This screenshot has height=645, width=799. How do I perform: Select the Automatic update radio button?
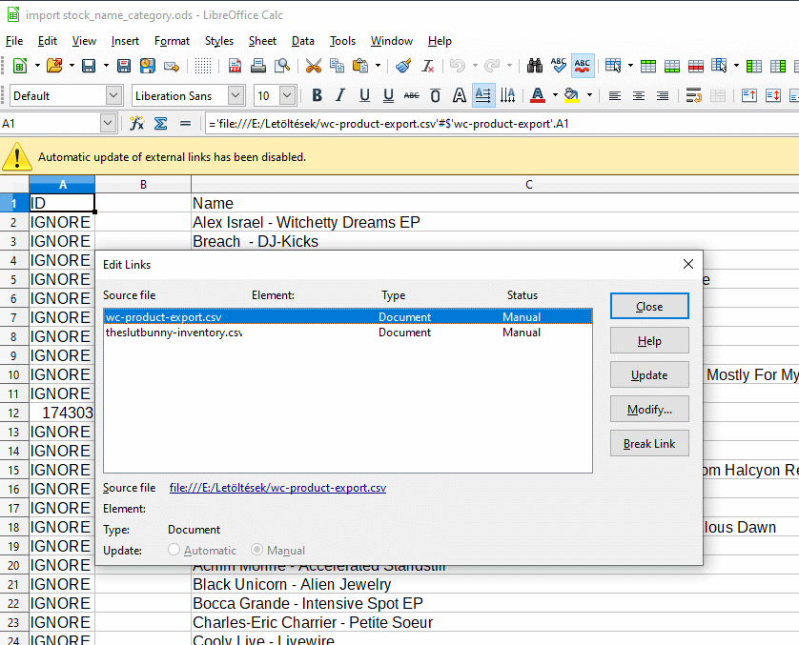174,550
